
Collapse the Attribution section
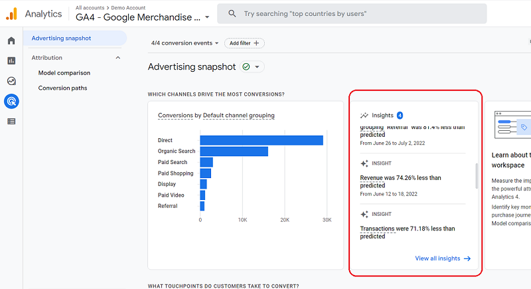pyautogui.click(x=118, y=58)
